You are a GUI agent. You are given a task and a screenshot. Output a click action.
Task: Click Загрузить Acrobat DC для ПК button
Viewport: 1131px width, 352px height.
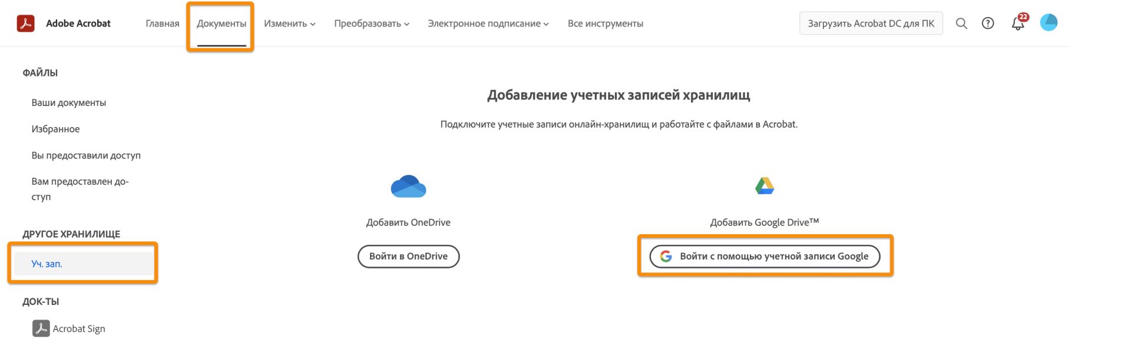[871, 24]
